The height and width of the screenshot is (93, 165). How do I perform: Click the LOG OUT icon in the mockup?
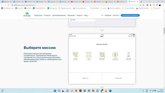[134, 36]
